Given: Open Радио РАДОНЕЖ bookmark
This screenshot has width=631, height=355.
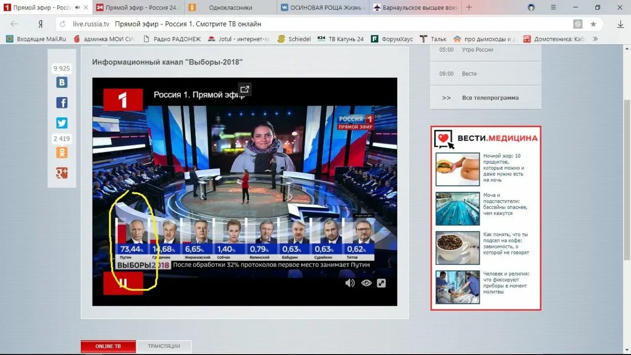Looking at the screenshot, I should (172, 39).
